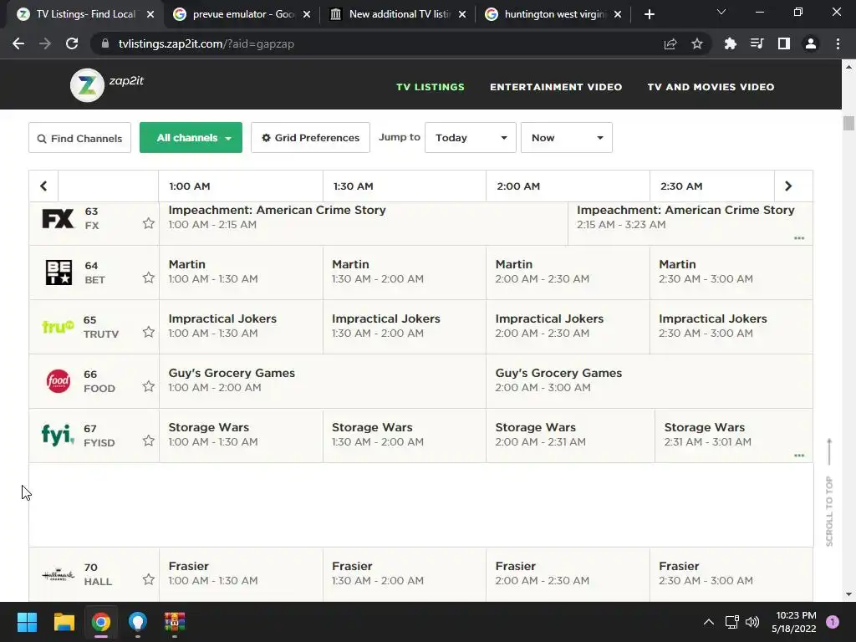
Task: Open WinRAR from taskbar
Action: coord(175,622)
